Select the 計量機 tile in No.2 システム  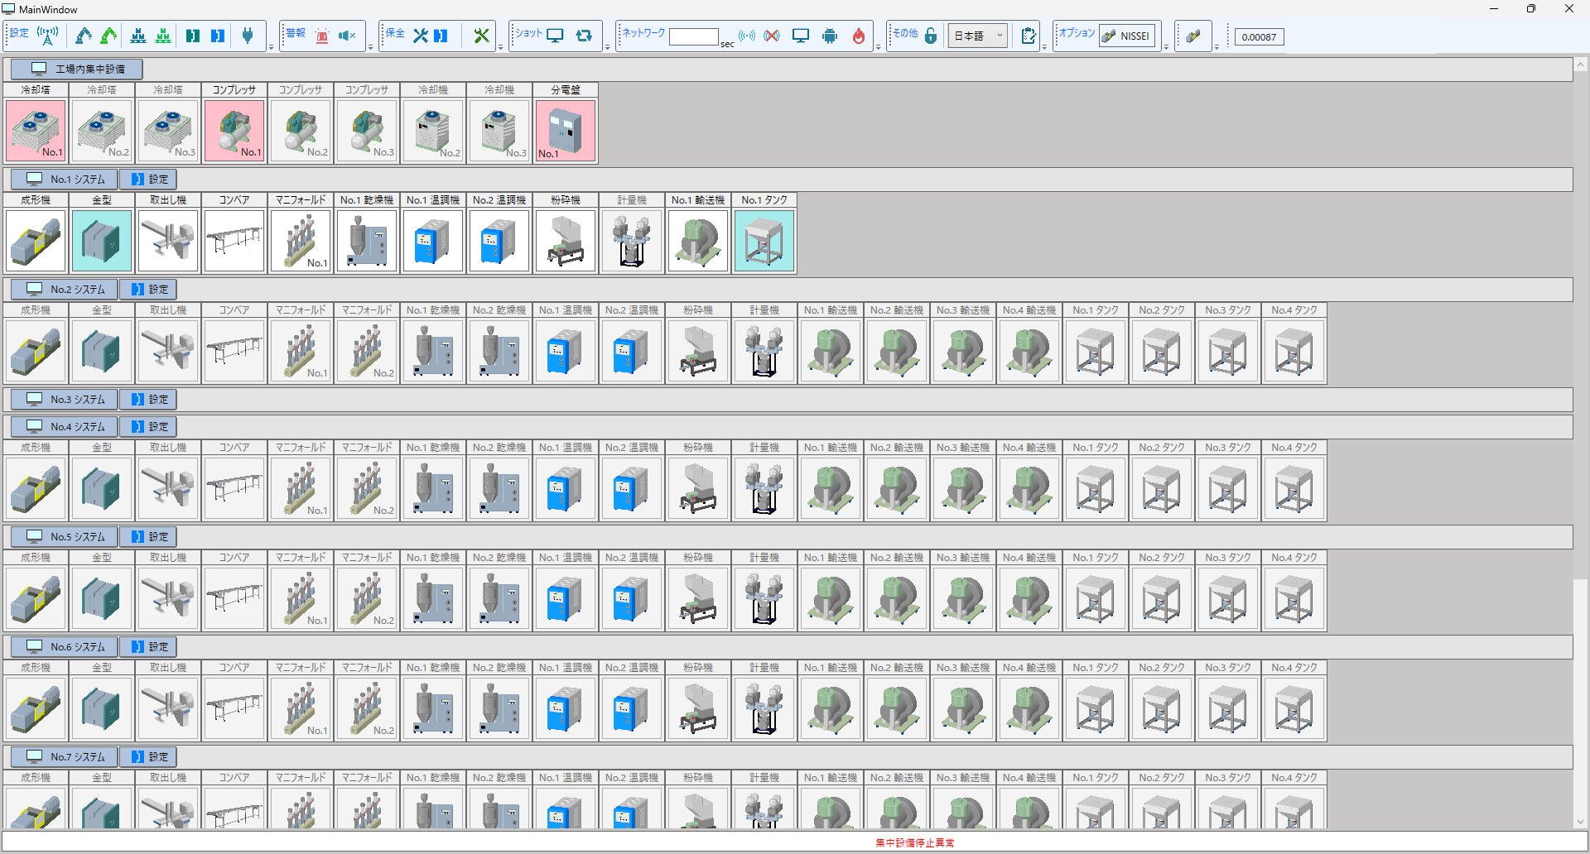(764, 351)
